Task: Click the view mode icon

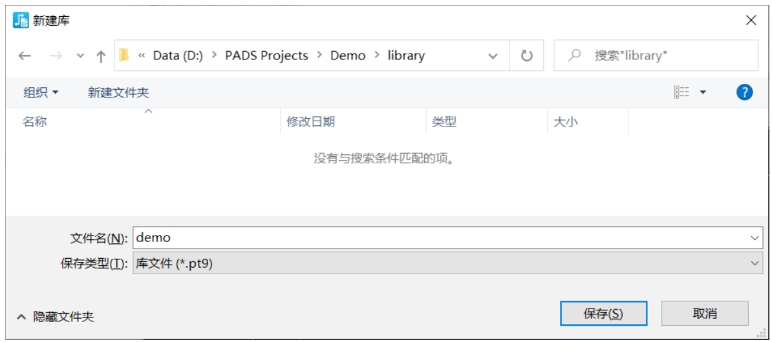Action: click(682, 92)
